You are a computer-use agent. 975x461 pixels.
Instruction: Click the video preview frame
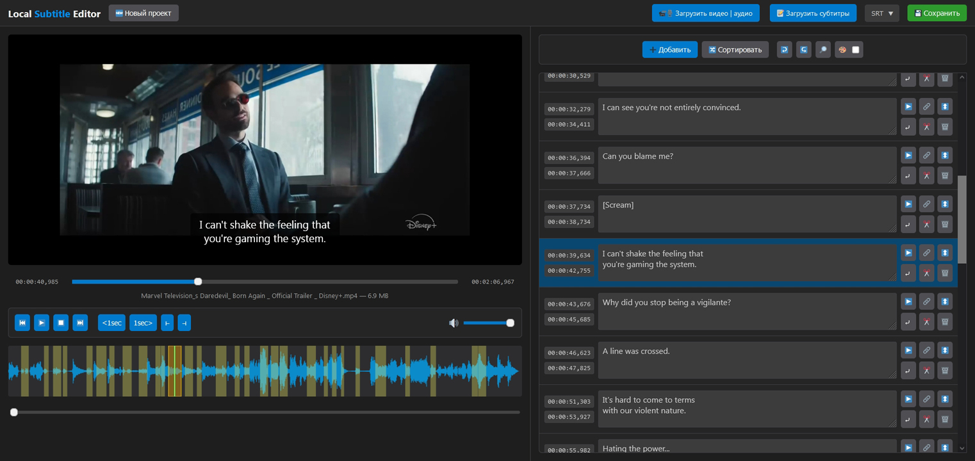(x=265, y=150)
